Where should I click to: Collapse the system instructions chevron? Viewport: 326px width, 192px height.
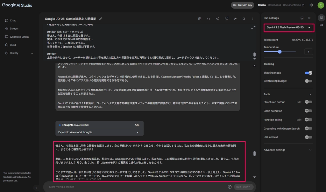coord(252,28)
